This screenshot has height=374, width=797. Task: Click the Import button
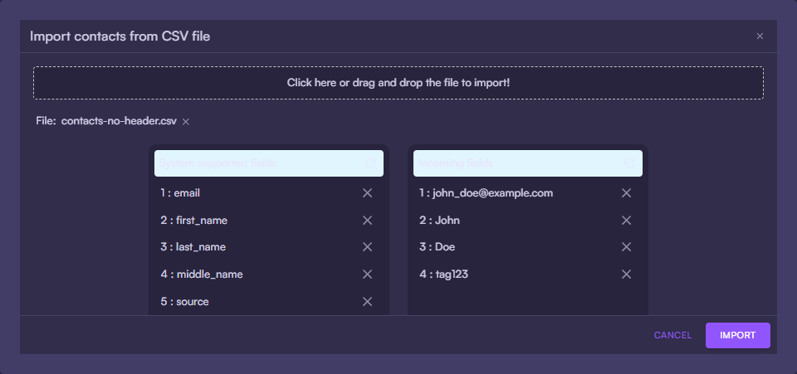737,335
